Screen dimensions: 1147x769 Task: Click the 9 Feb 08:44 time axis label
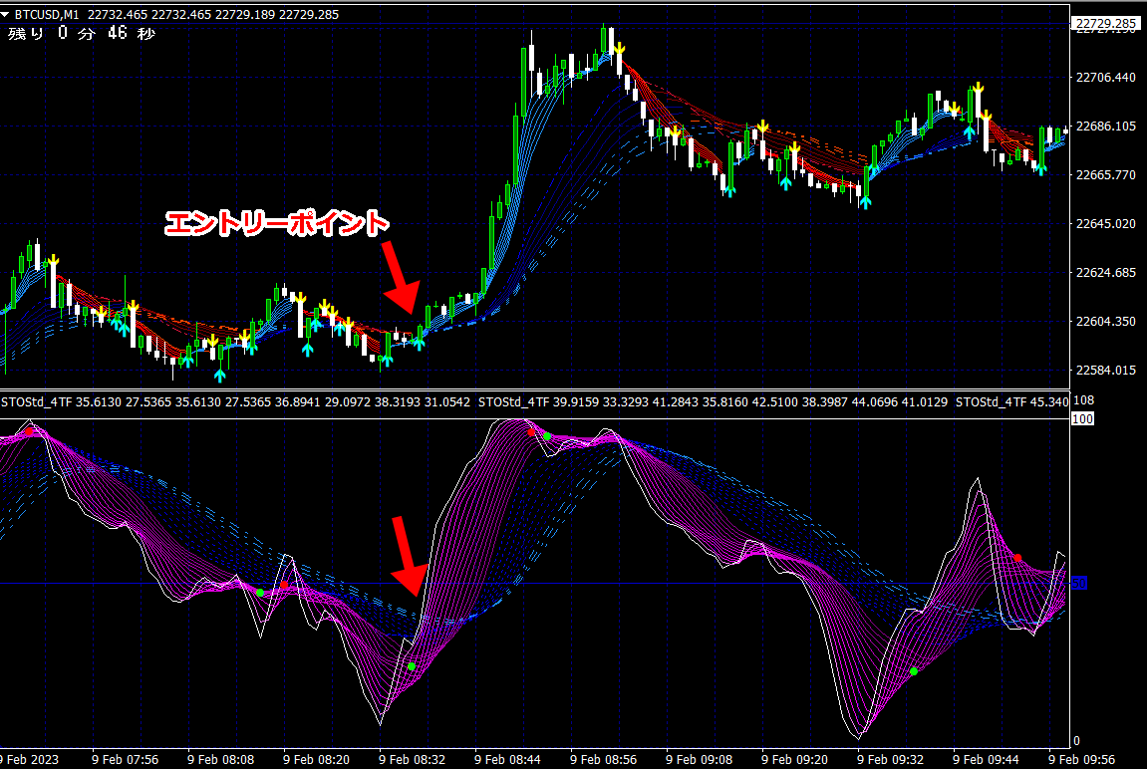pyautogui.click(x=508, y=759)
